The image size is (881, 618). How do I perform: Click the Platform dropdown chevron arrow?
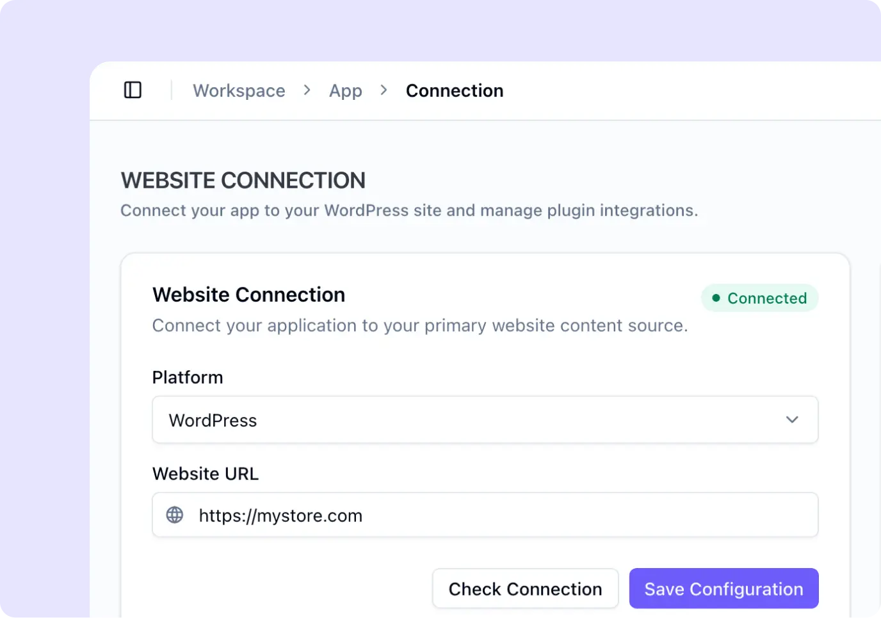792,419
